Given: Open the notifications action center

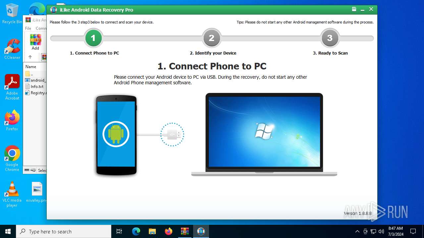Looking at the screenshot, I should click(413, 231).
